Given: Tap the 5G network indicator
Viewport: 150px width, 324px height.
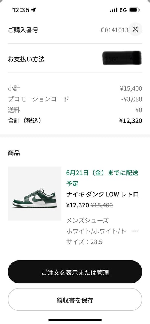Looking at the screenshot, I should (123, 10).
